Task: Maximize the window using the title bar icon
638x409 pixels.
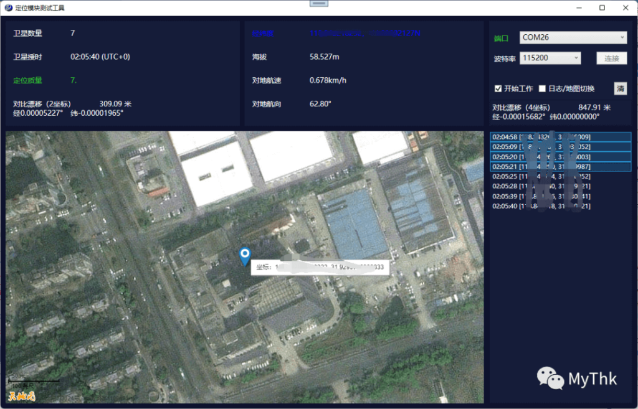Action: (602, 8)
